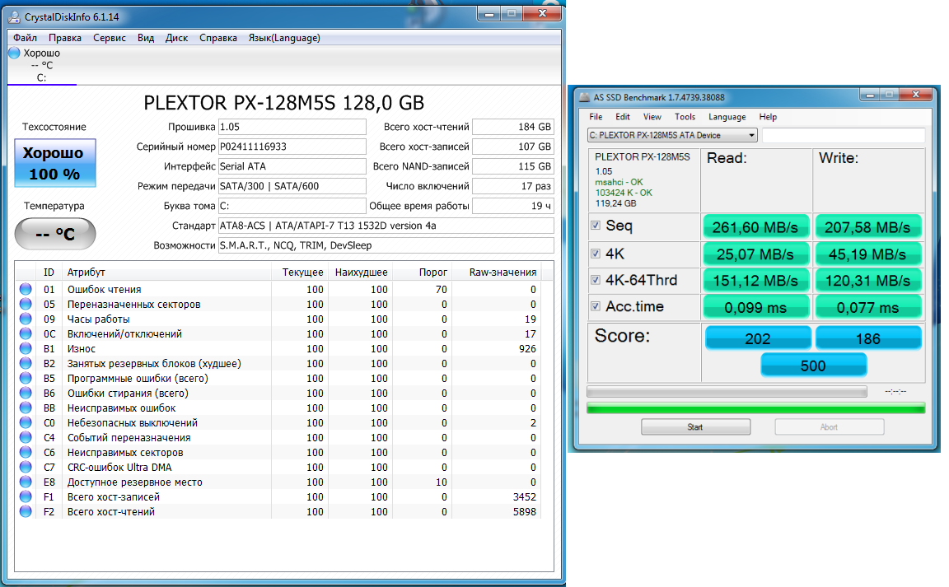
Task: Click status icon for B1 Износ row
Action: tap(26, 348)
